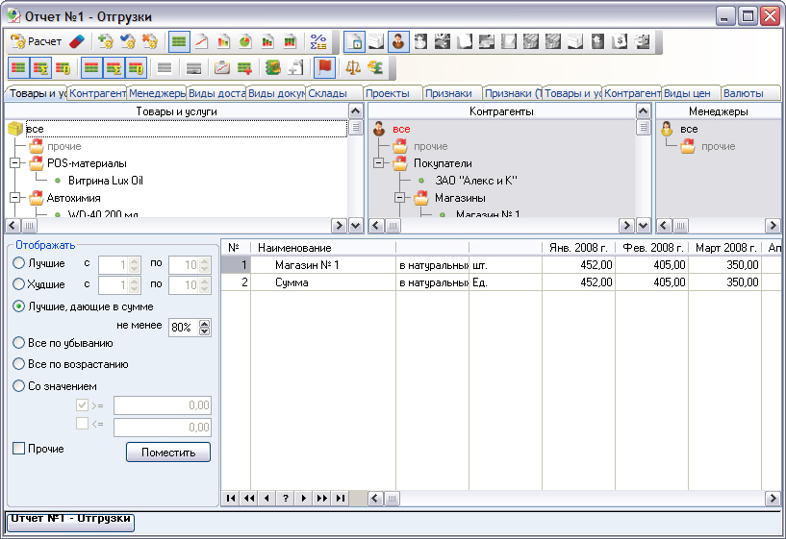786x539 pixels.
Task: Open the clipboard chart icon
Action: (222, 67)
